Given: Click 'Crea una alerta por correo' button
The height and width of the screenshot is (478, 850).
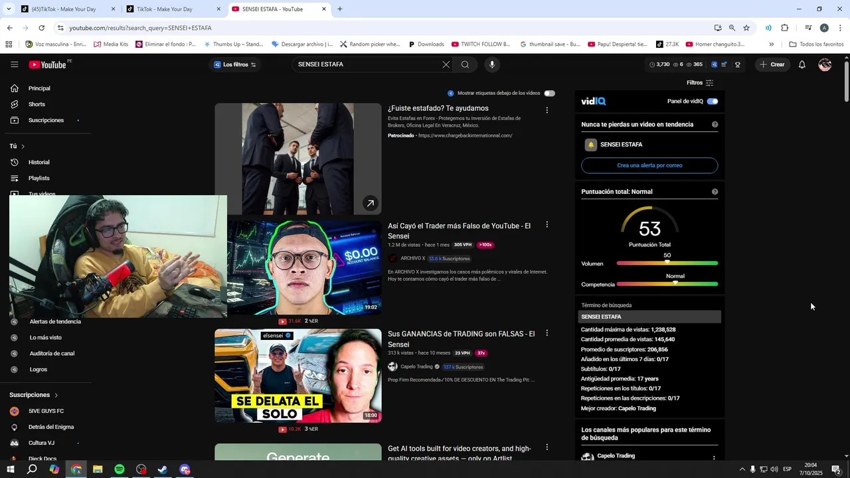Looking at the screenshot, I should (x=649, y=165).
